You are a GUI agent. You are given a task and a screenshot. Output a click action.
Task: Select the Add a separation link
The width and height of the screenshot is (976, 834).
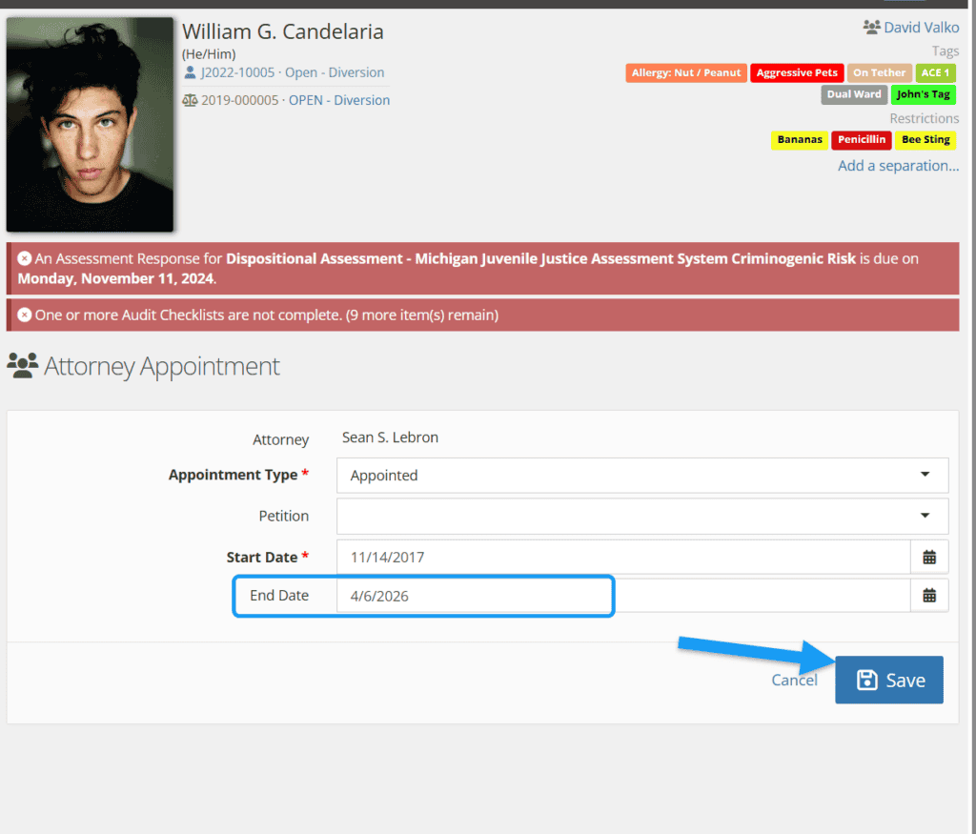click(x=898, y=166)
